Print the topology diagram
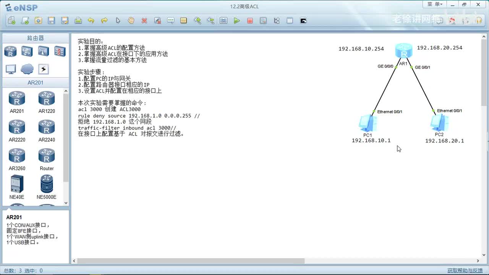489x275 pixels. (x=78, y=21)
